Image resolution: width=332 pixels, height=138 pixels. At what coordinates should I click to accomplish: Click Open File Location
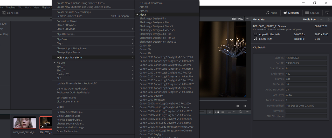tap(93, 131)
